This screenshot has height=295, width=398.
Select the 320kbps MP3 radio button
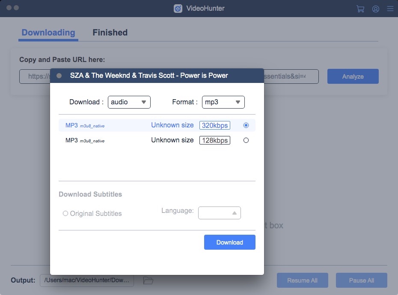(246, 125)
